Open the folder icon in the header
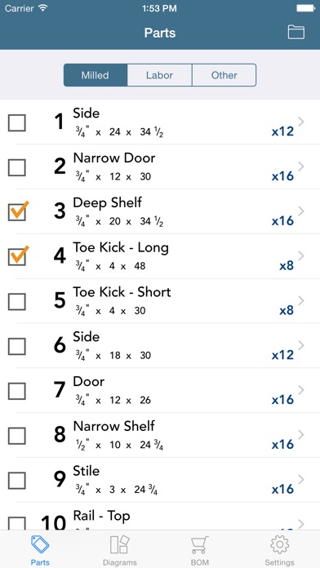This screenshot has height=568, width=320. (x=296, y=33)
